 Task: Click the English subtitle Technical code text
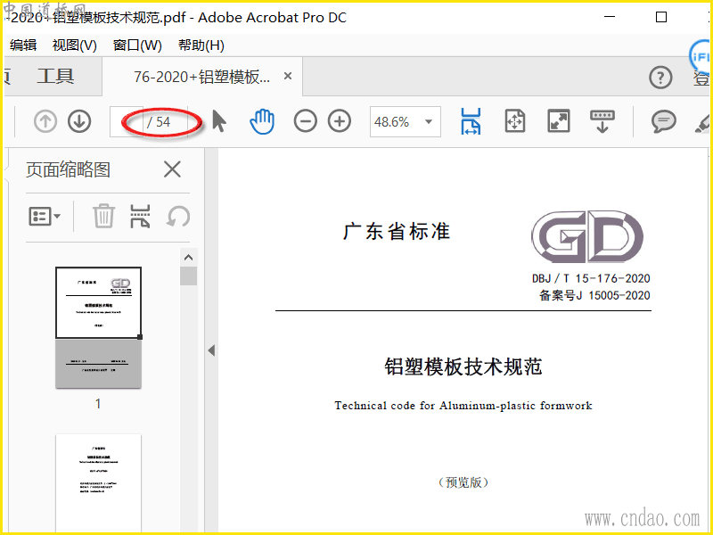[463, 406]
